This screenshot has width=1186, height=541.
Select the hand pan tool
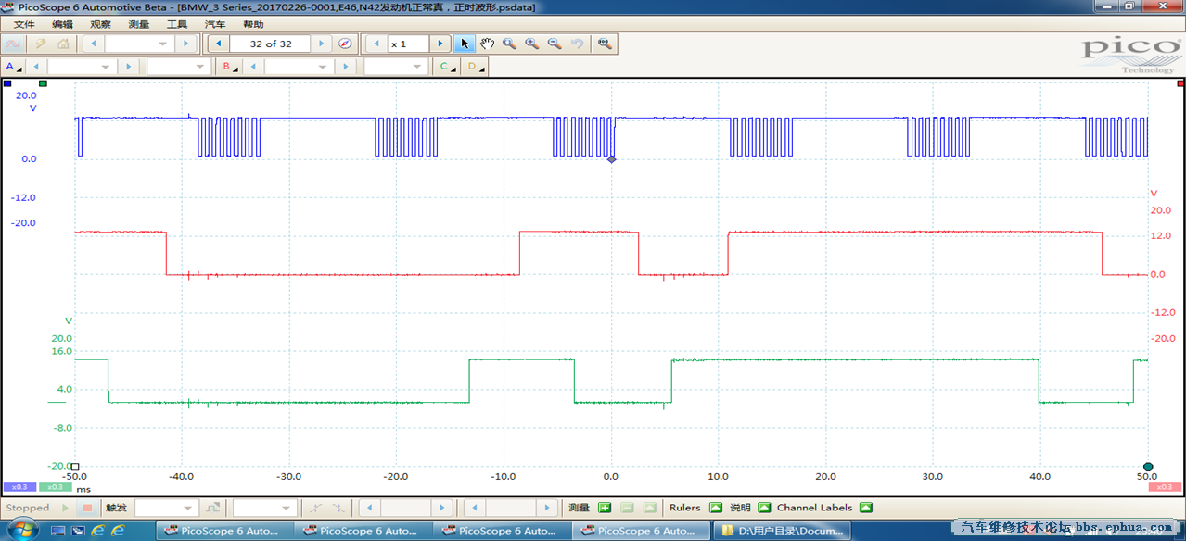tap(488, 44)
